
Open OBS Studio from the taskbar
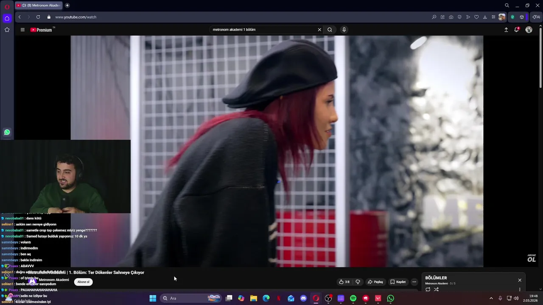pos(328,298)
